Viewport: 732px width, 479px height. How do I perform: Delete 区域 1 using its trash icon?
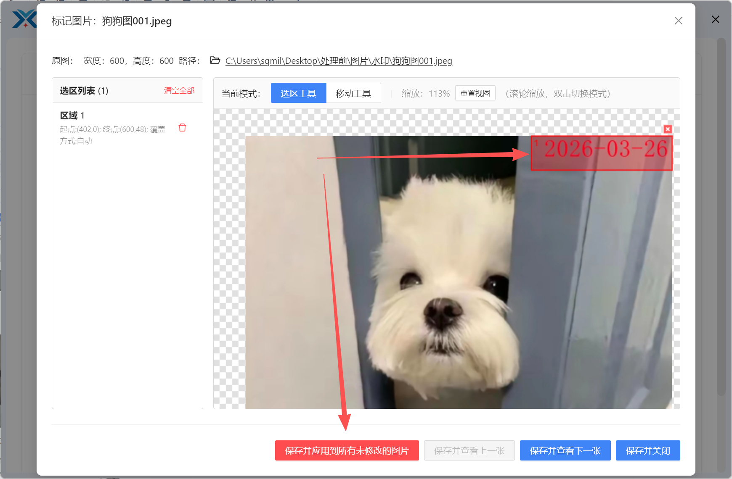(x=182, y=127)
